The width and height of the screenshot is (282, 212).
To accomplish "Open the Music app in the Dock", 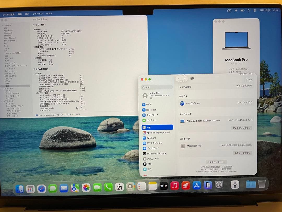I will point(175,186).
